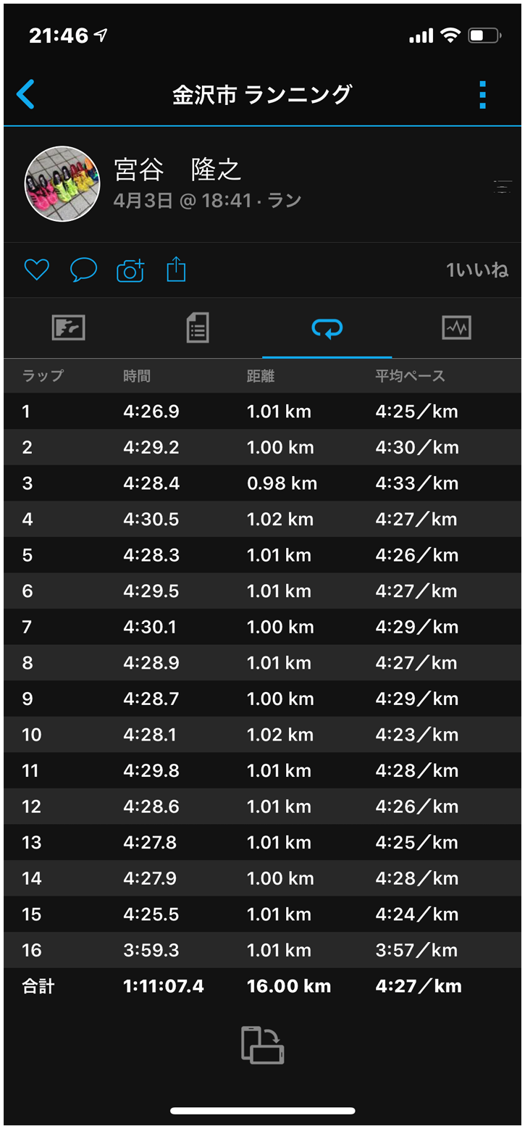Open profile name 宮谷 隆之
The image size is (525, 1129).
tap(177, 170)
